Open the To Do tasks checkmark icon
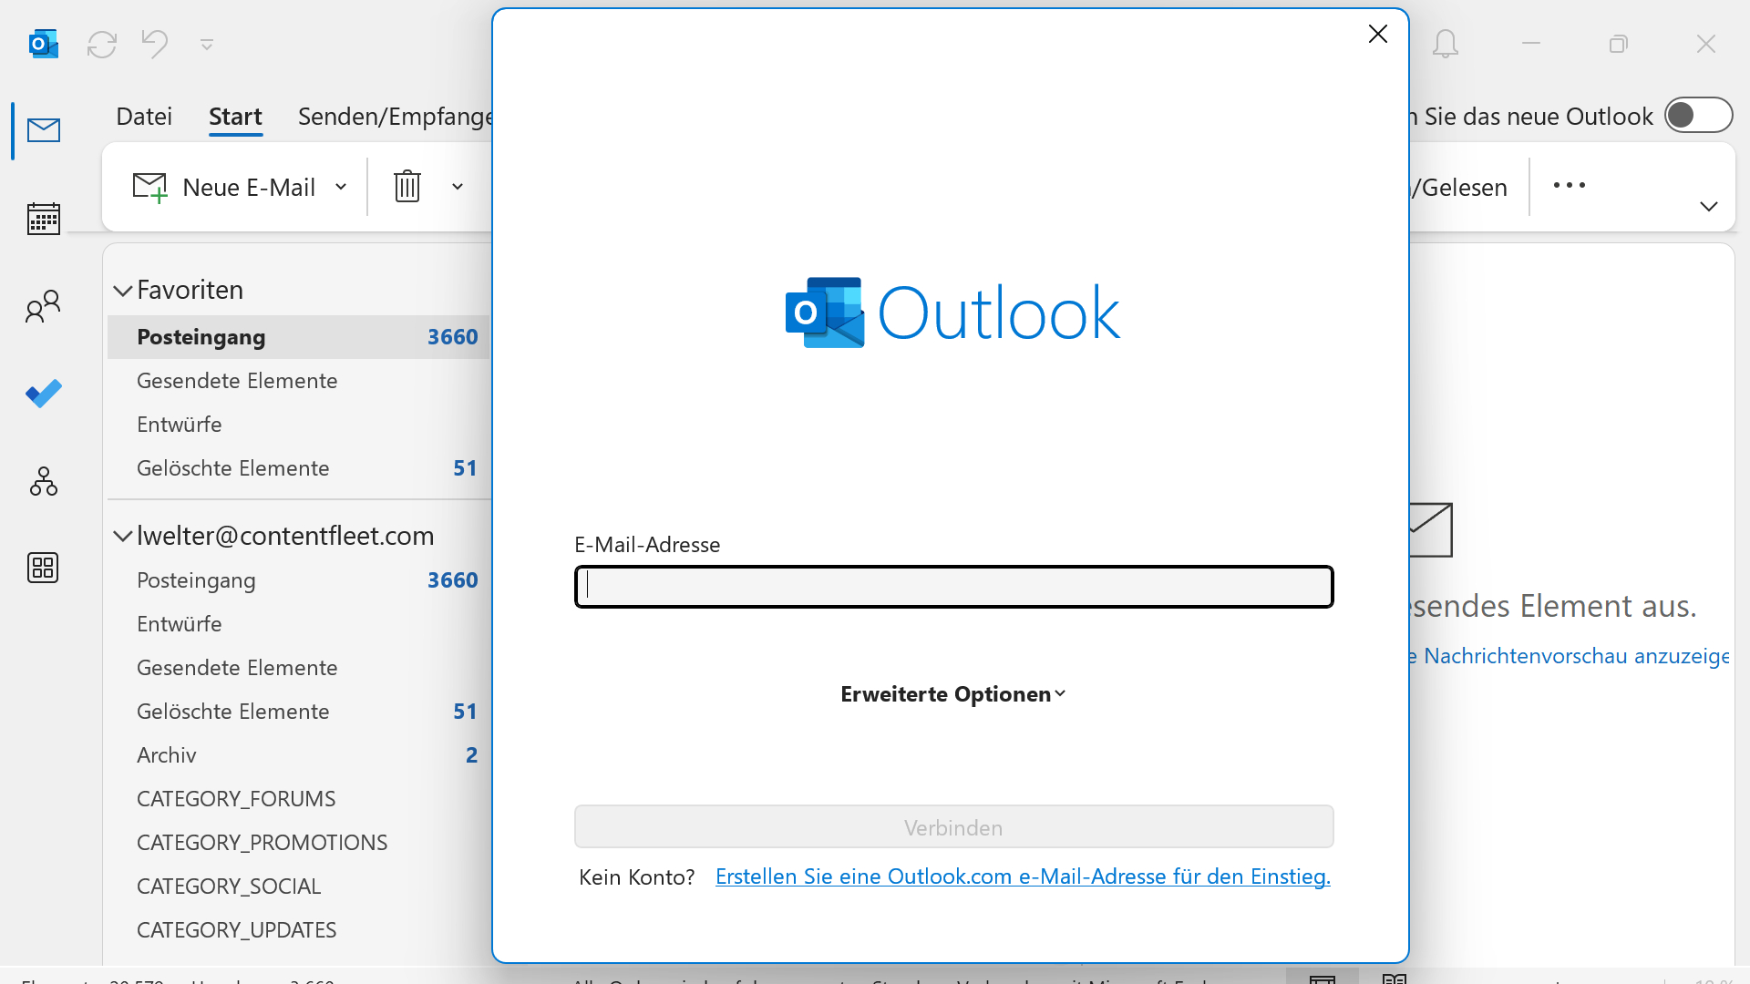Image resolution: width=1750 pixels, height=984 pixels. pos(44,394)
